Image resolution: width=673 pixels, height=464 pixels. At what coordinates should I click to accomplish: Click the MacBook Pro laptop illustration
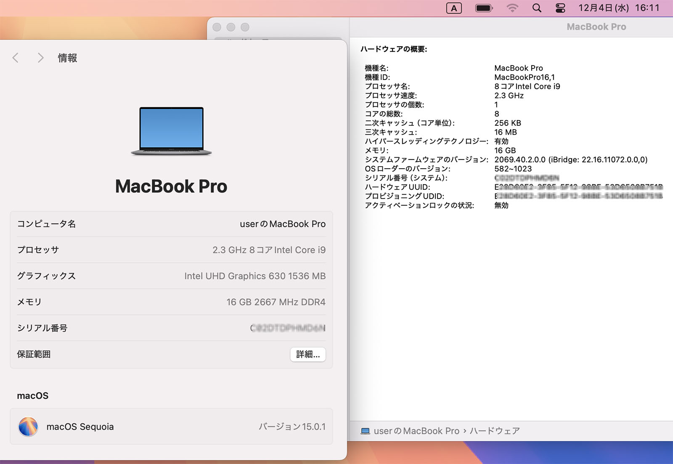tap(171, 131)
